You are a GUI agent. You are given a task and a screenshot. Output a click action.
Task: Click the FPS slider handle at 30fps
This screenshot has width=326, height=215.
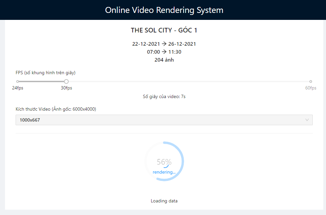[x=66, y=81]
